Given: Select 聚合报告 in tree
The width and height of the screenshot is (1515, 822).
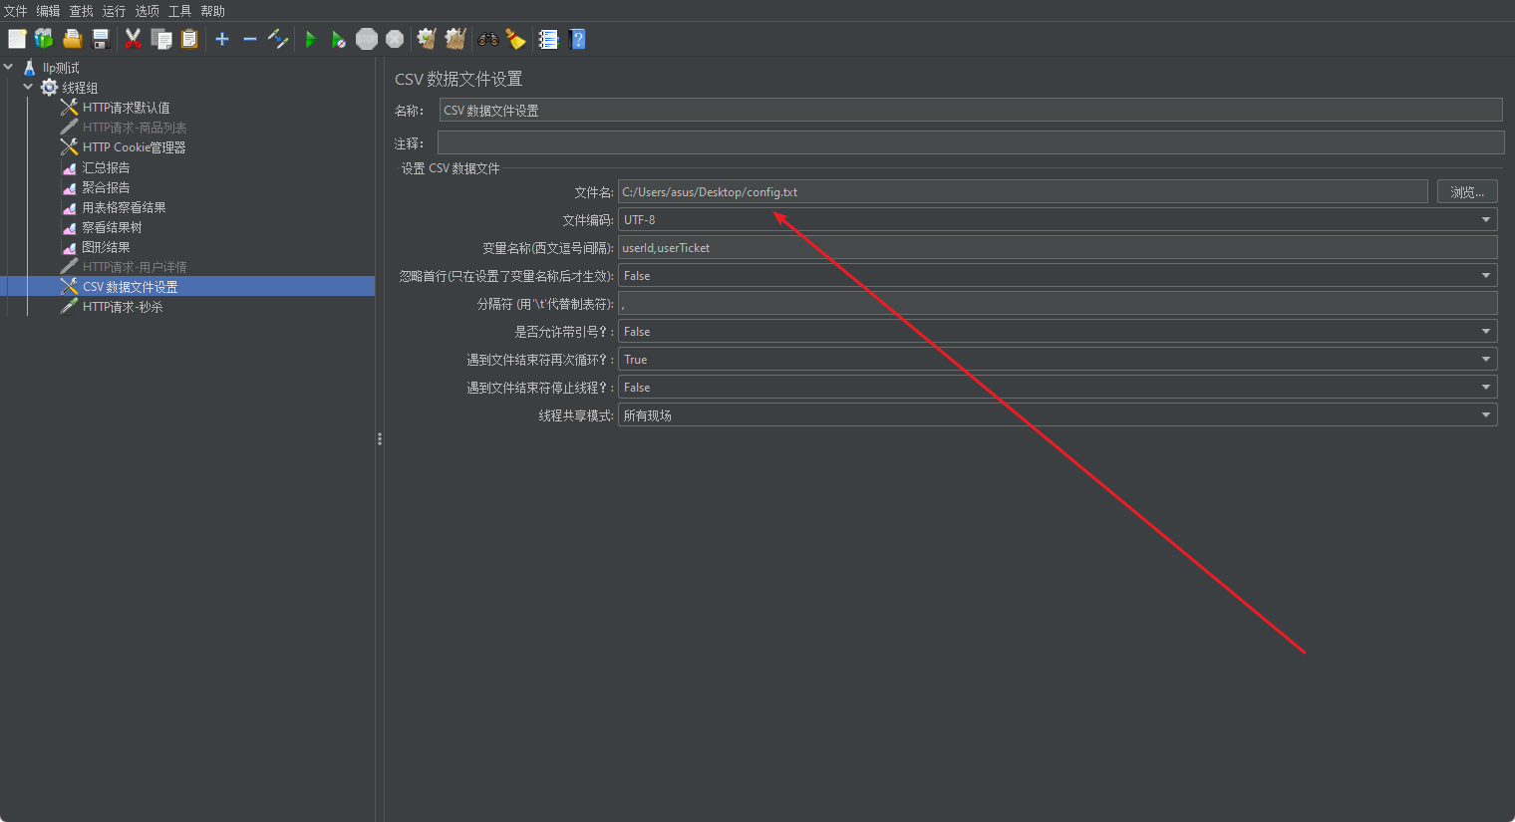Looking at the screenshot, I should click(x=106, y=187).
